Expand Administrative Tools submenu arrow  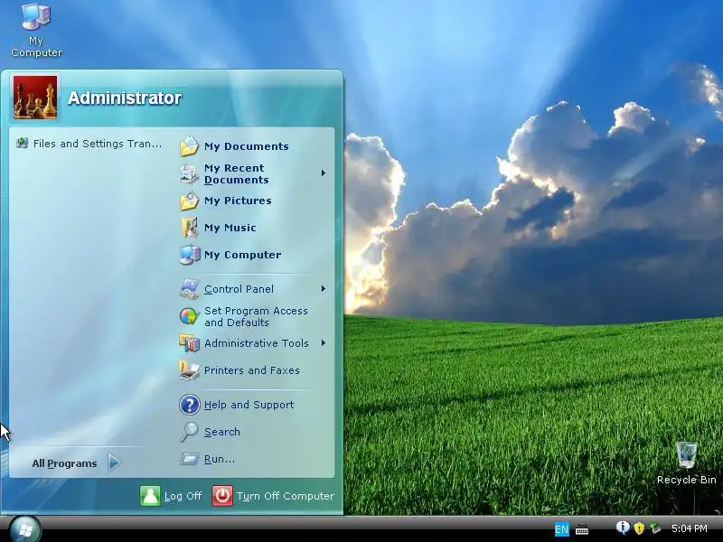pyautogui.click(x=324, y=343)
